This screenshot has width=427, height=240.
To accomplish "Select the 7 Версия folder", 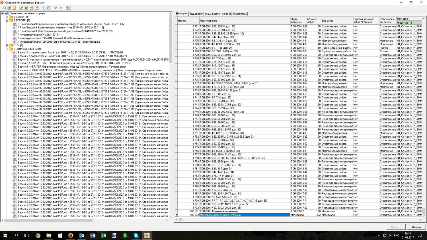I will click(x=19, y=17).
